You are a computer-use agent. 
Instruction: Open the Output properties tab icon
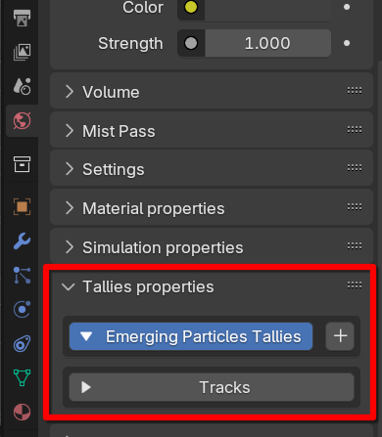pos(22,18)
